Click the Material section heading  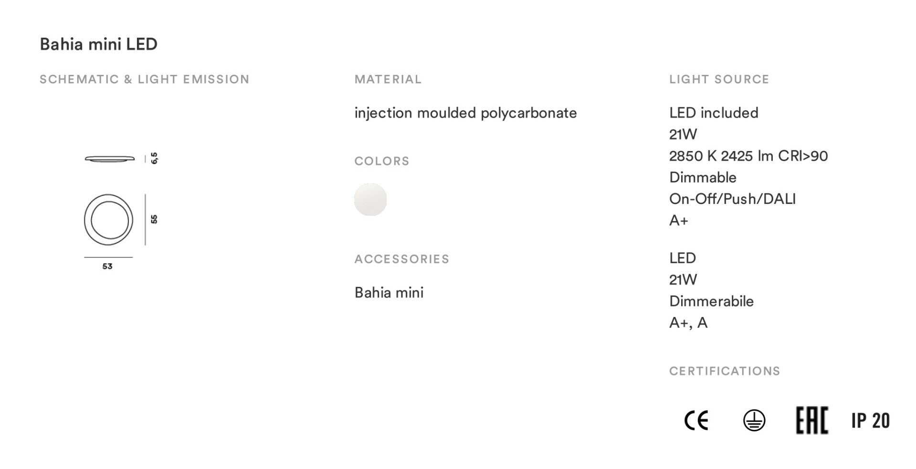[388, 79]
